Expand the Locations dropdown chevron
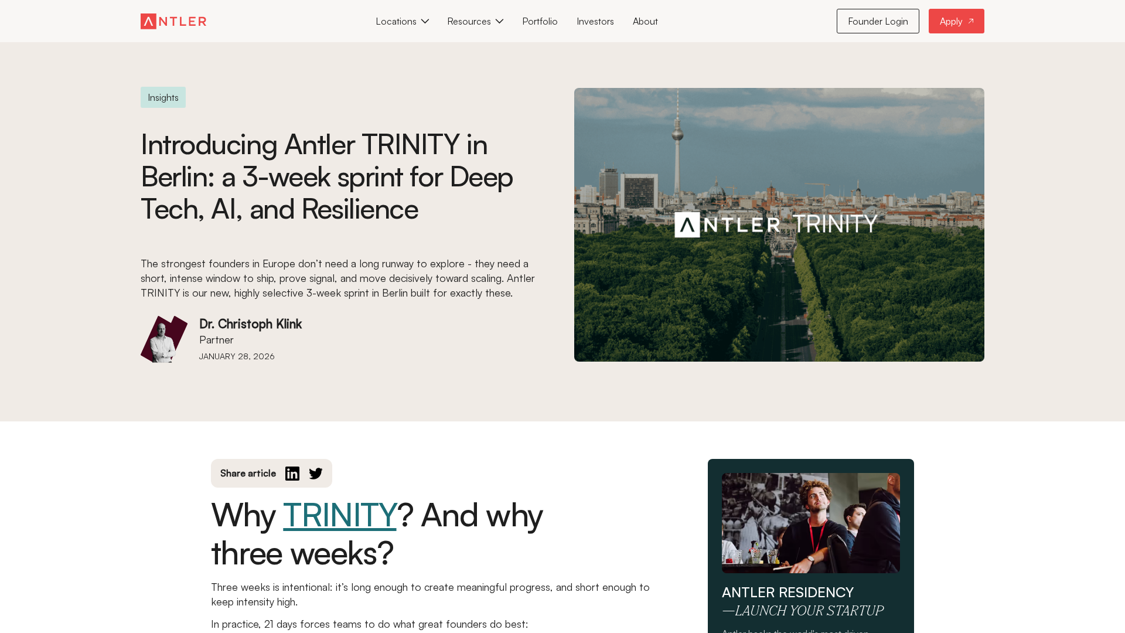The image size is (1125, 633). 425,21
